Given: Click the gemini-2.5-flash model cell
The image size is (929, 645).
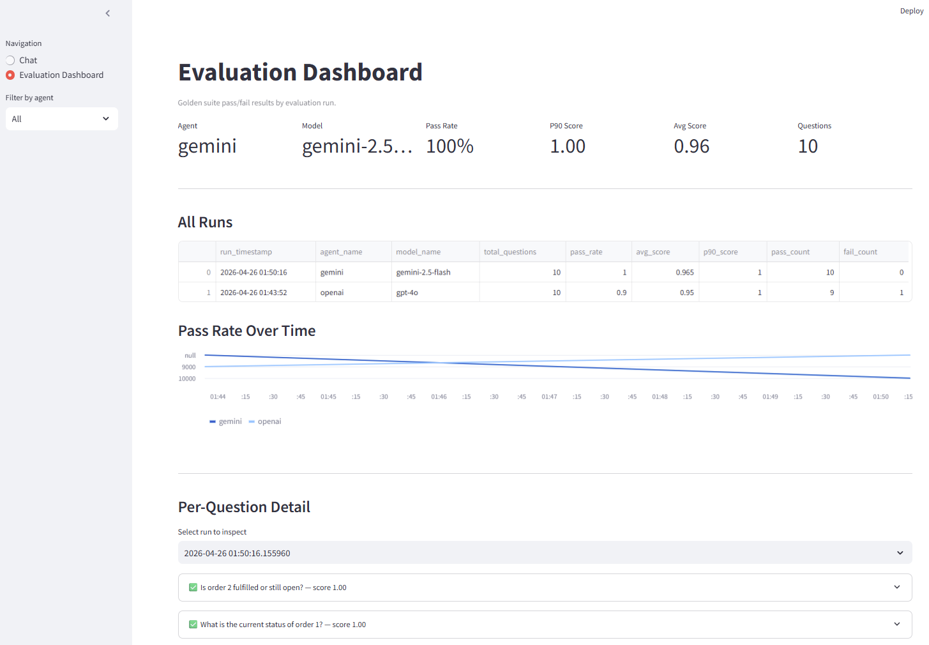Looking at the screenshot, I should 435,272.
